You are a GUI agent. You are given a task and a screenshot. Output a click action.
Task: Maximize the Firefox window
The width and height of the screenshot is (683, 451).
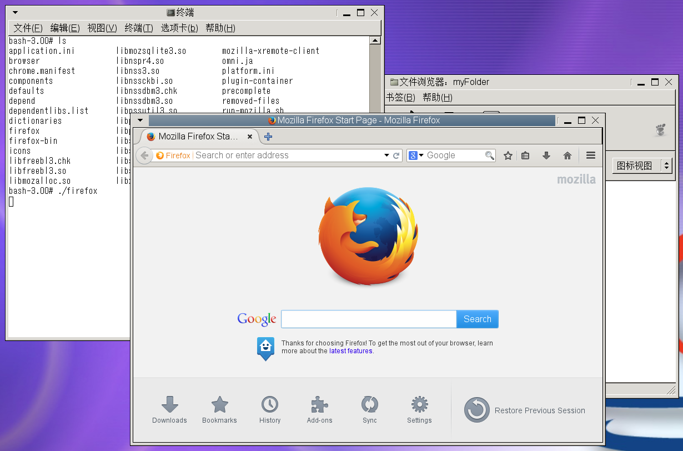(x=581, y=120)
